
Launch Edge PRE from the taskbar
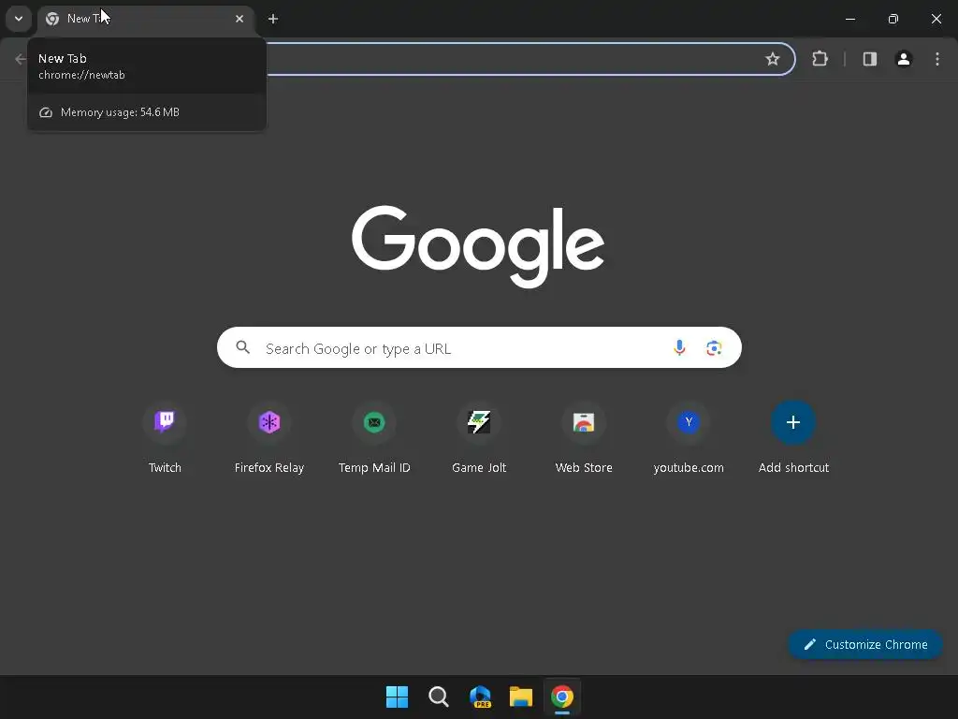click(480, 697)
